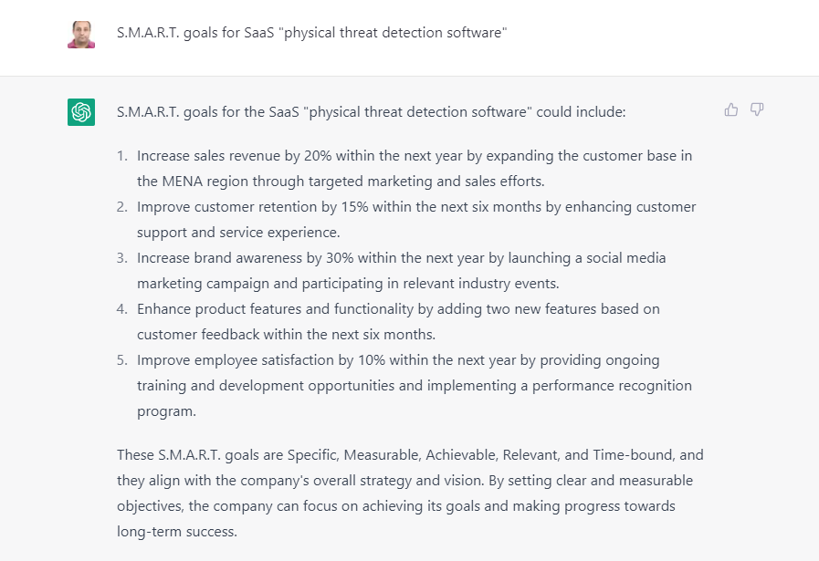This screenshot has width=819, height=561.
Task: Click the assistant's message bubble area
Action: 411,319
